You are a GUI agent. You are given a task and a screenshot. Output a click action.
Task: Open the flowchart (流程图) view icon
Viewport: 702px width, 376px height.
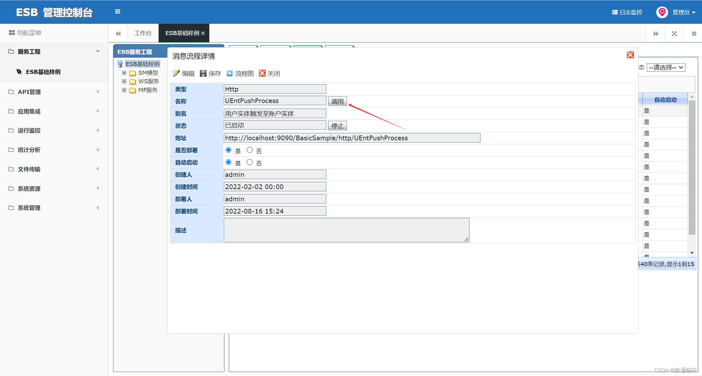click(230, 73)
